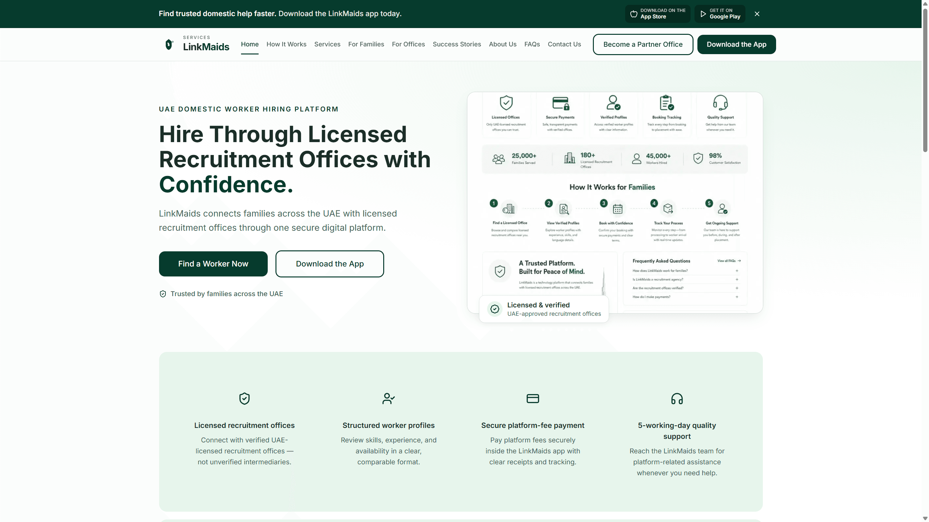Click the 5-working-day quality support headphones icon

point(676,399)
